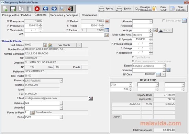The height and width of the screenshot is (134, 189).
Task: Click the F. Elaboración date spinner
Action: [151, 53]
